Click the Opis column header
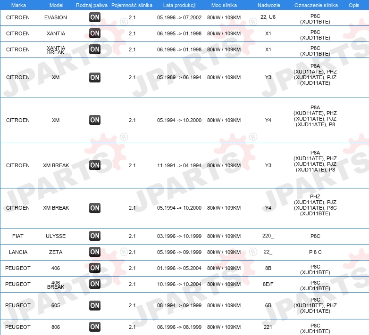 [x=354, y=5]
